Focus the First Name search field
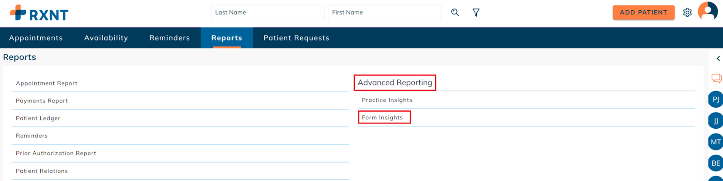 point(385,13)
